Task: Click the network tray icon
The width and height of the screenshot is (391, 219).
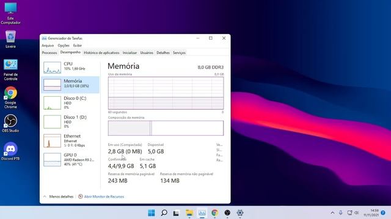Action: coord(349,213)
